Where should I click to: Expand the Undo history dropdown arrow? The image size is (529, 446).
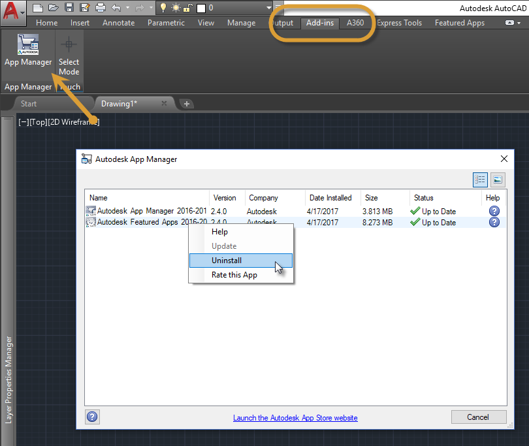coord(127,7)
